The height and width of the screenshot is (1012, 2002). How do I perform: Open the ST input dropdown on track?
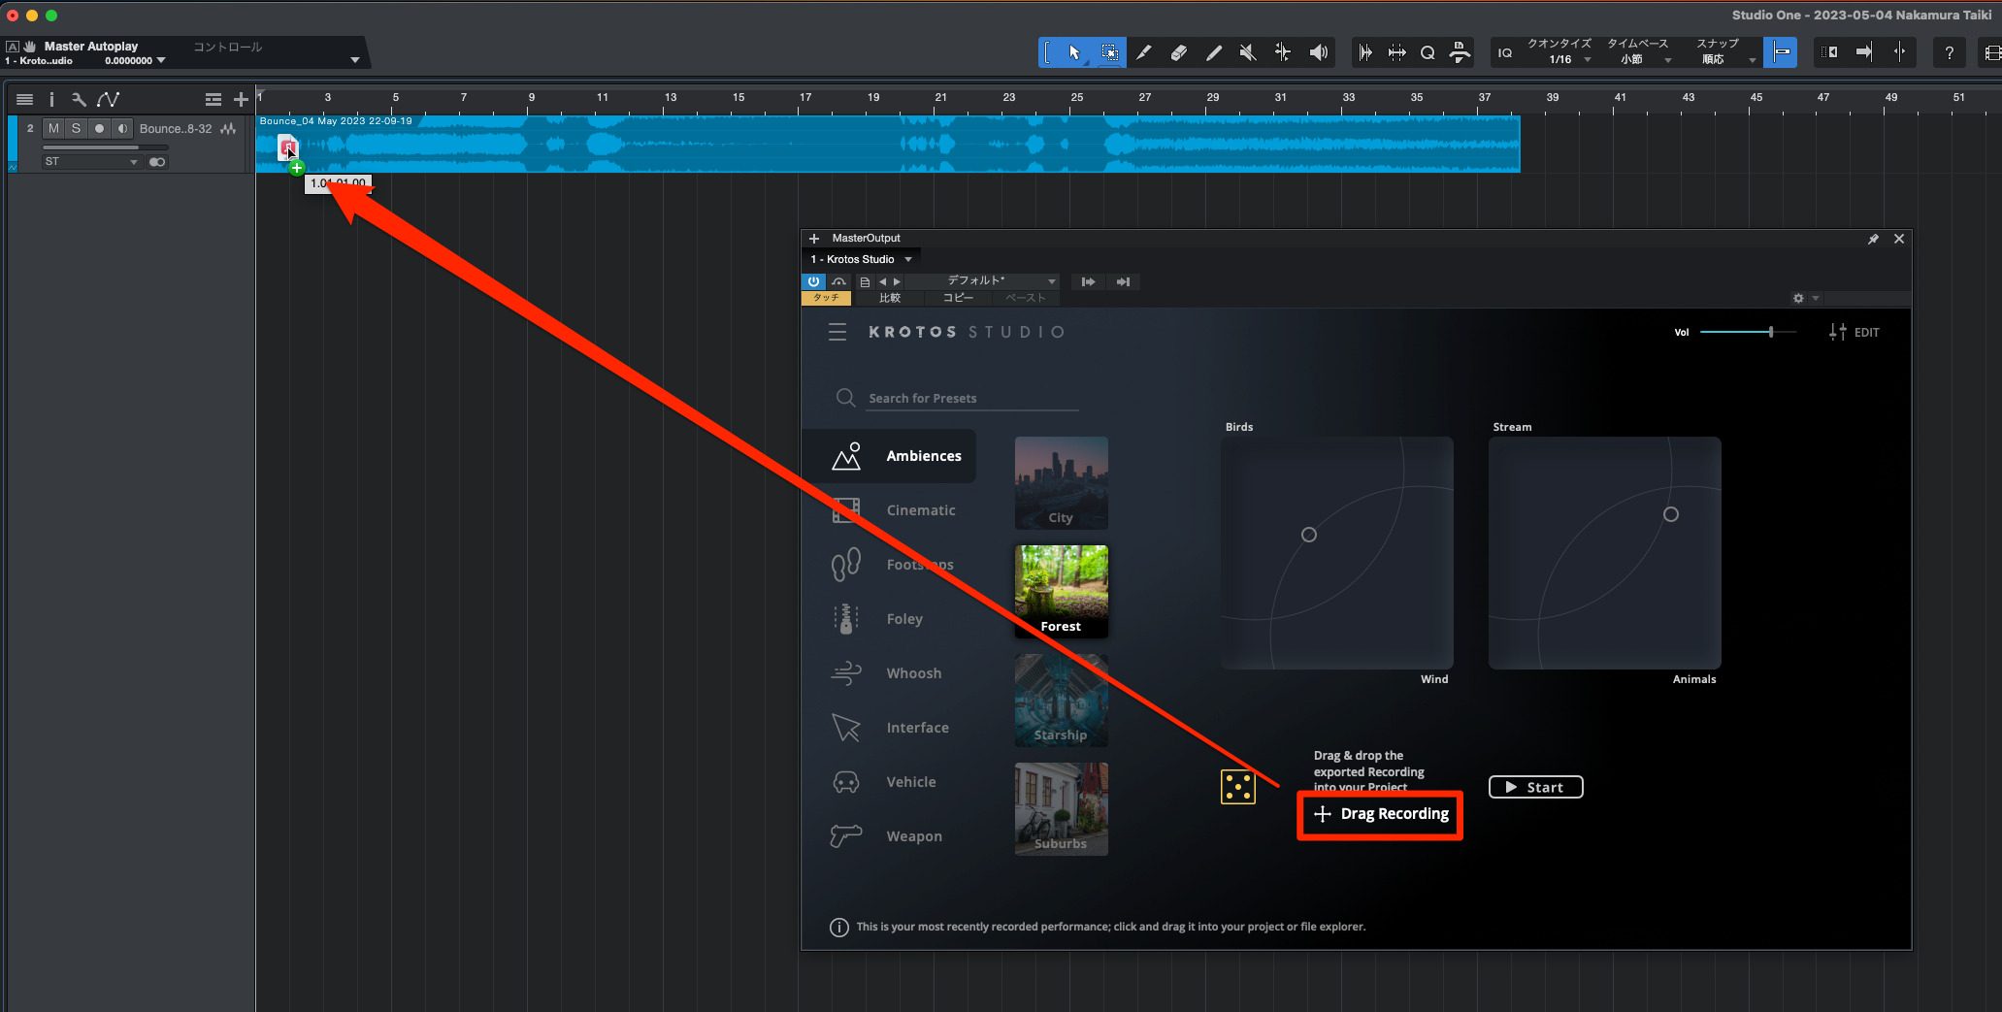pyautogui.click(x=91, y=162)
